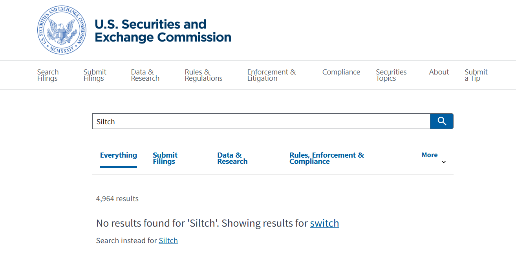The height and width of the screenshot is (258, 516).
Task: Search instead for the 'Siltch' link
Action: (x=168, y=241)
